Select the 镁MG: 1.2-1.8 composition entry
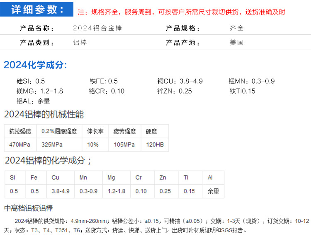The height and width of the screenshot is (243, 311). pos(40,91)
